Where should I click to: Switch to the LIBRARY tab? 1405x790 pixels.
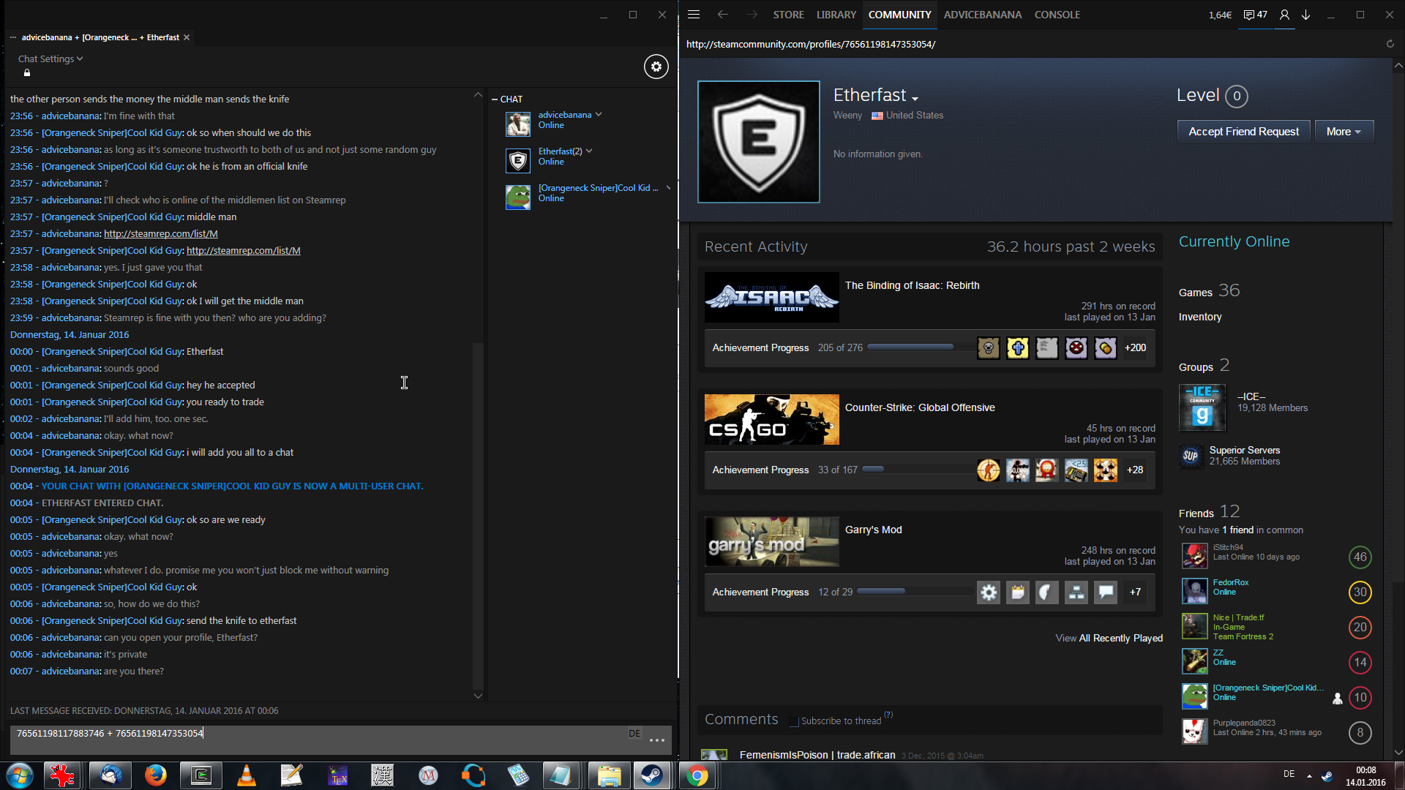[836, 15]
